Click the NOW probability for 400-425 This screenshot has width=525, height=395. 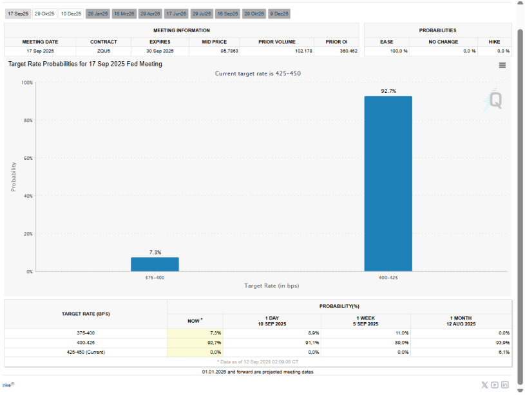[194, 342]
